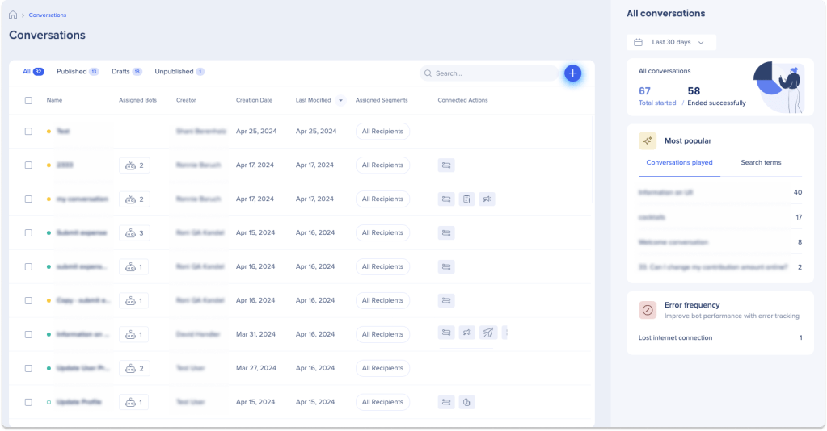Toggle the select-all checkbox in table header

coord(28,101)
